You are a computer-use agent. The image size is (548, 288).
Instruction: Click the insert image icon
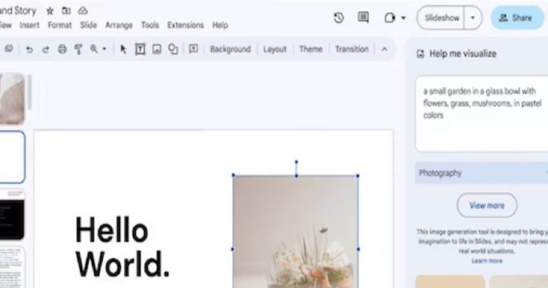click(157, 49)
